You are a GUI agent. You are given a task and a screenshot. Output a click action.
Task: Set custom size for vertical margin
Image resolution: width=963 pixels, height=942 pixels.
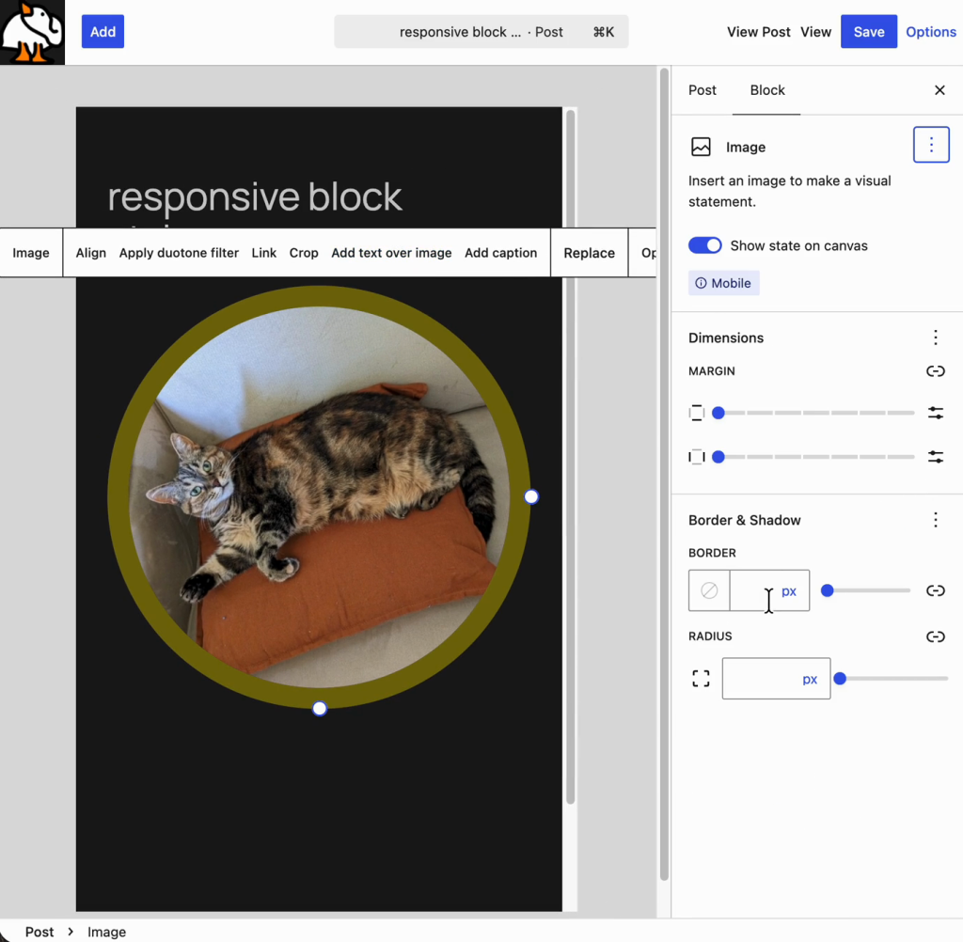pyautogui.click(x=936, y=413)
